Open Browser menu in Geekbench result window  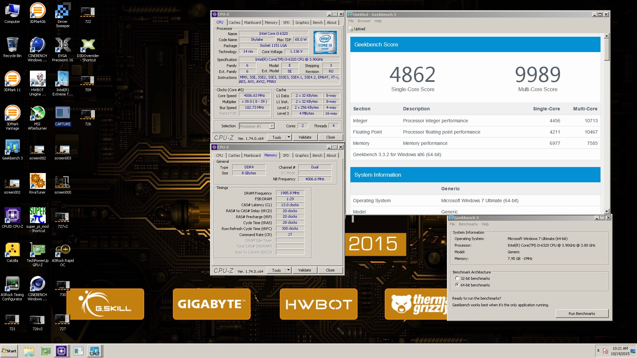364,21
